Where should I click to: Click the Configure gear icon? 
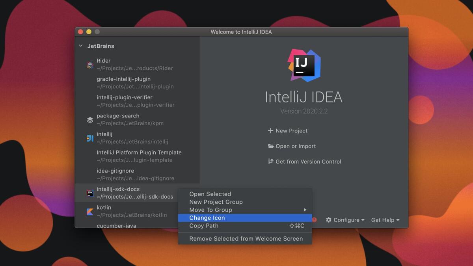[328, 220]
